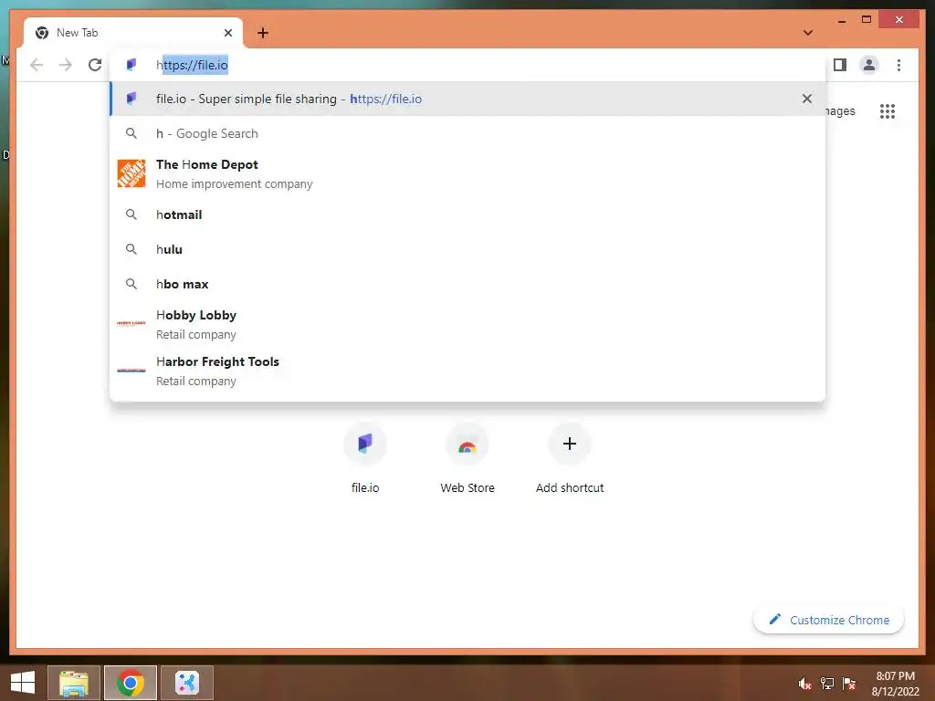Screen dimensions: 935x701
Task: Select the hulu search suggestion
Action: 467,249
